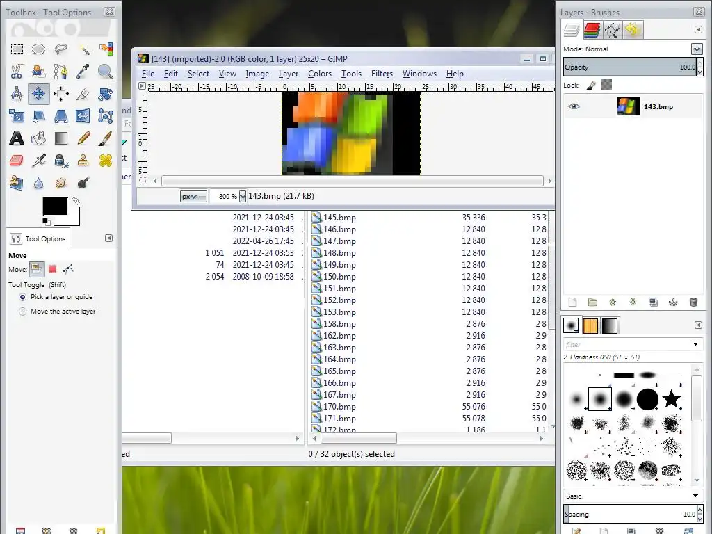Select the Flip tool
The image size is (712, 534).
(x=83, y=116)
